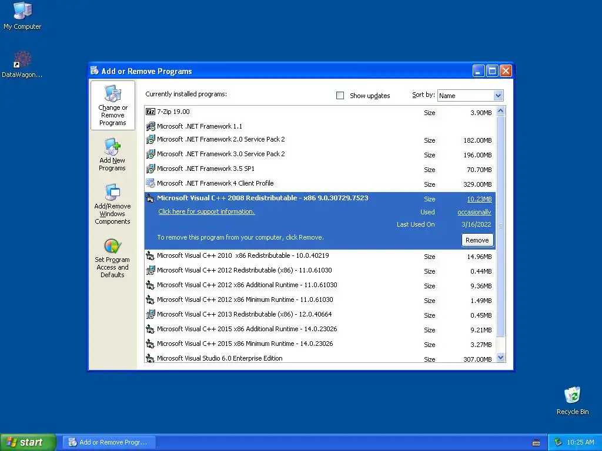Open Change or Remove Programs panel
The image size is (602, 451).
[112, 106]
